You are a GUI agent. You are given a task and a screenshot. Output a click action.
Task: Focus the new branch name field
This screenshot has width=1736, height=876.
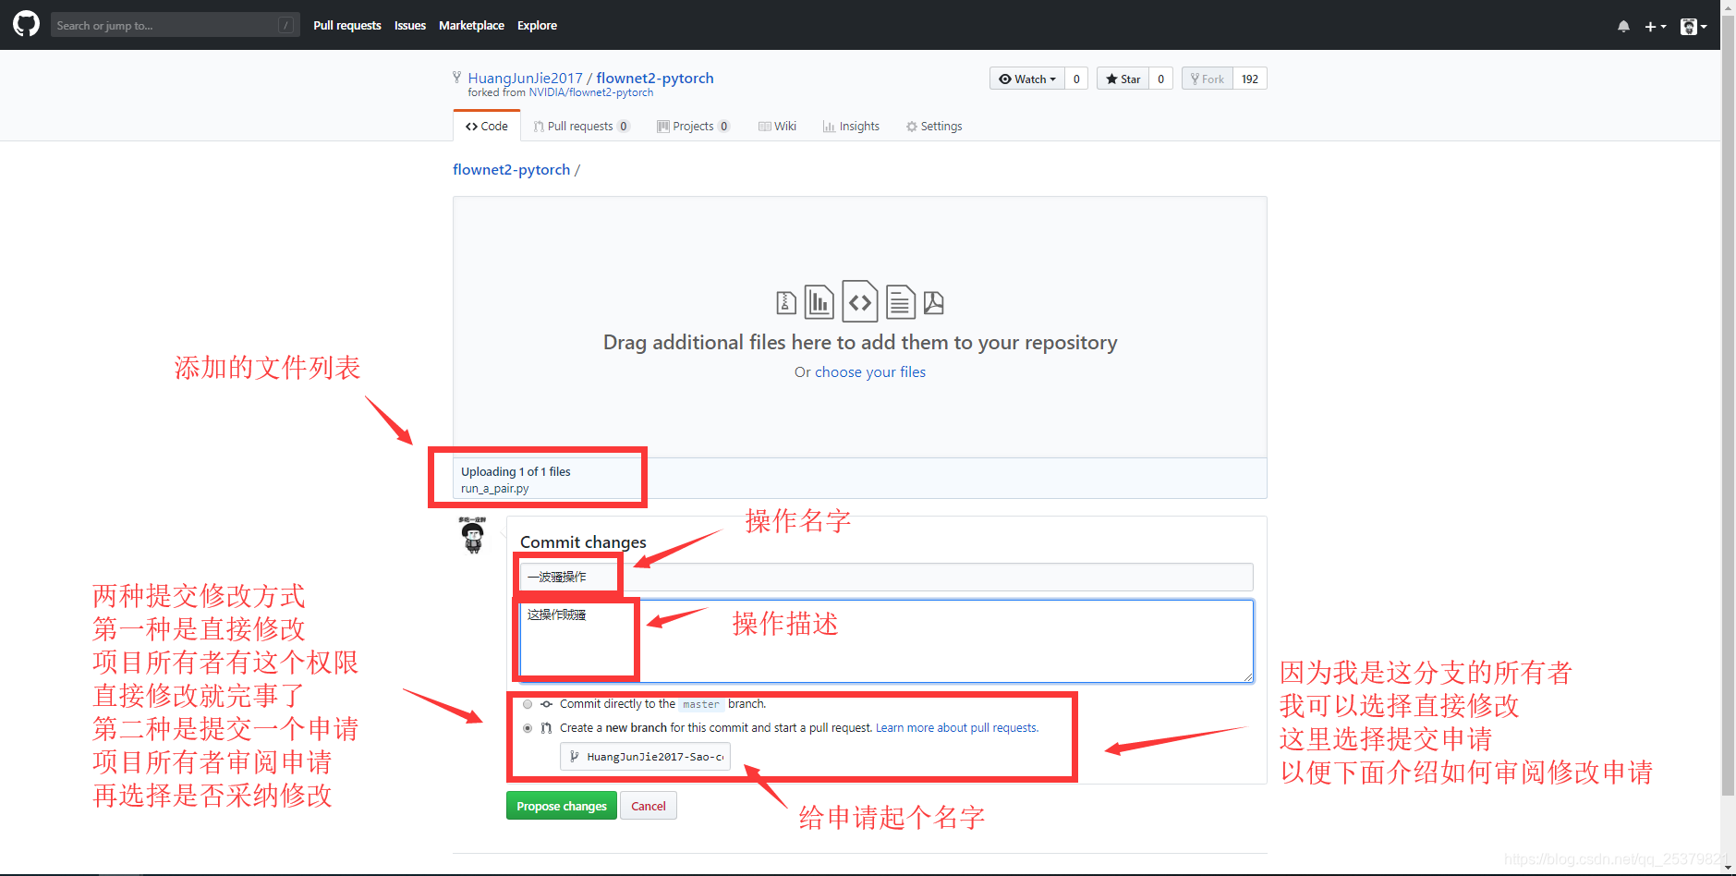pos(645,756)
